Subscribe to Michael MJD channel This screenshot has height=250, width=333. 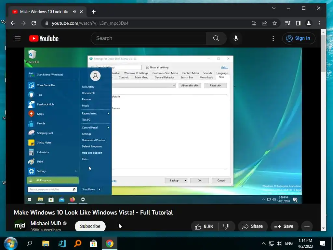click(x=90, y=226)
